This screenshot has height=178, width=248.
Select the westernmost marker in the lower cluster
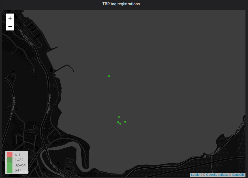(118, 122)
